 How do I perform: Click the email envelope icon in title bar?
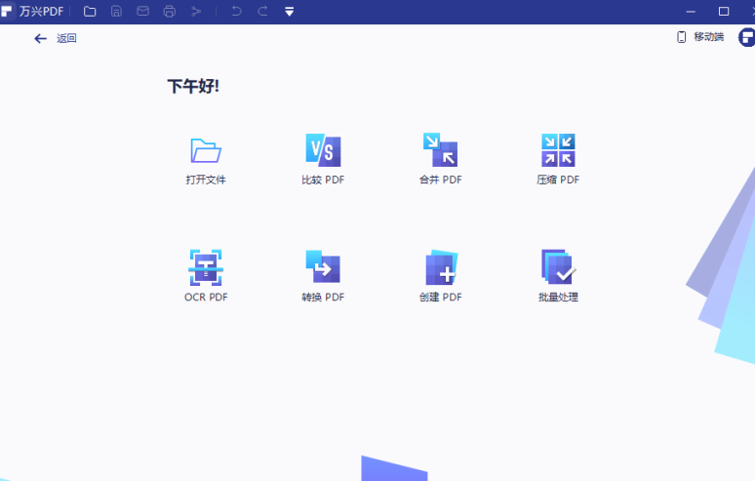[142, 12]
